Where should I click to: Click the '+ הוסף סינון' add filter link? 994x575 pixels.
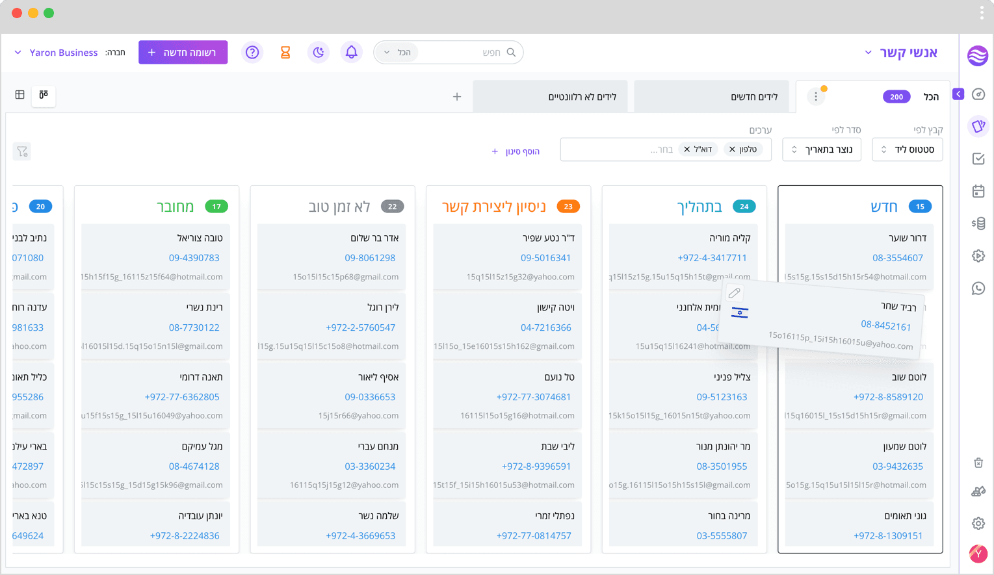516,151
